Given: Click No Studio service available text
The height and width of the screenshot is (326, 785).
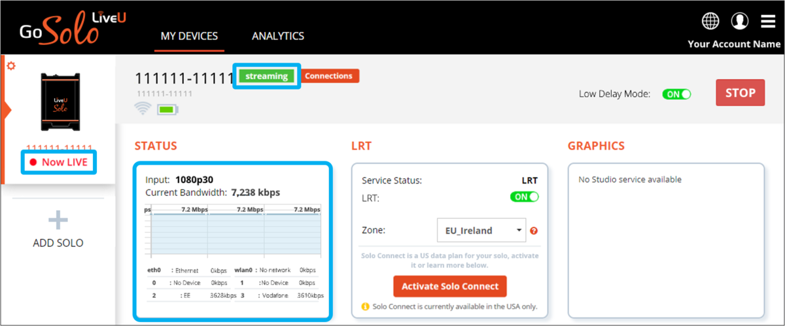Looking at the screenshot, I should coord(630,179).
